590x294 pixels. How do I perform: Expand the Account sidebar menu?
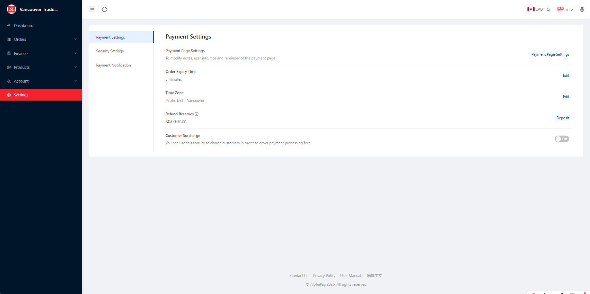[x=41, y=81]
